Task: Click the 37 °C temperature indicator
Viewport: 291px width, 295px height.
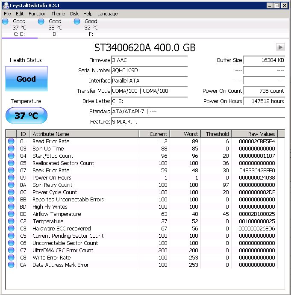Action: click(26, 115)
